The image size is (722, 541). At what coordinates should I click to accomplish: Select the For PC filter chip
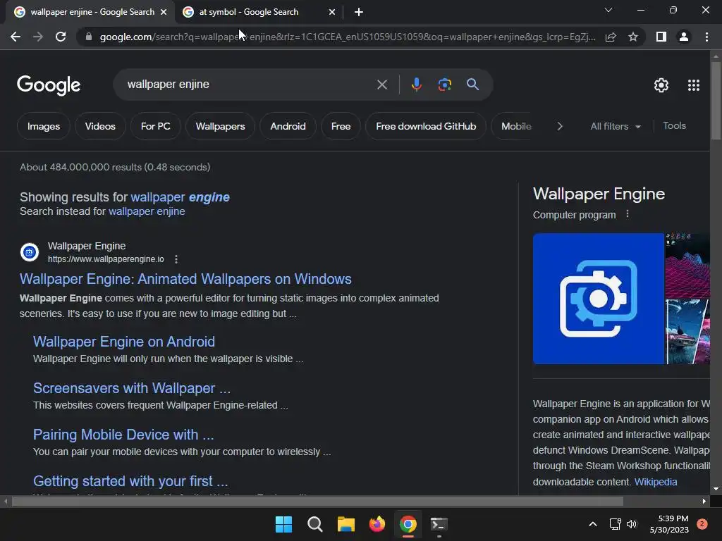coord(156,126)
